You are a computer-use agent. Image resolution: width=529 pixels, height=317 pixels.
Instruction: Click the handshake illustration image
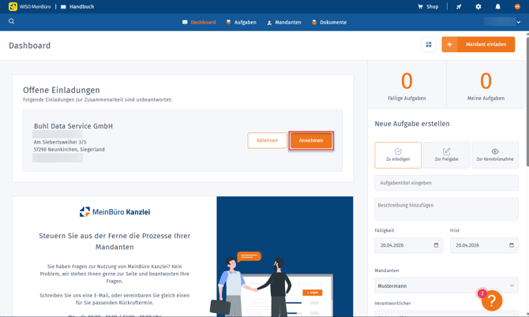pyautogui.click(x=285, y=257)
